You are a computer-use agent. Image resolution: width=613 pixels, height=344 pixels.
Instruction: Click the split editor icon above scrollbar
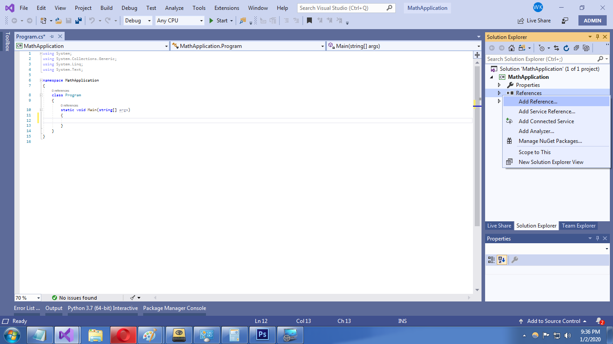[477, 55]
